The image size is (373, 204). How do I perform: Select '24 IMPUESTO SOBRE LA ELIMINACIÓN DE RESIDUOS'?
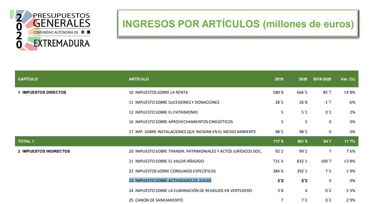190,191
